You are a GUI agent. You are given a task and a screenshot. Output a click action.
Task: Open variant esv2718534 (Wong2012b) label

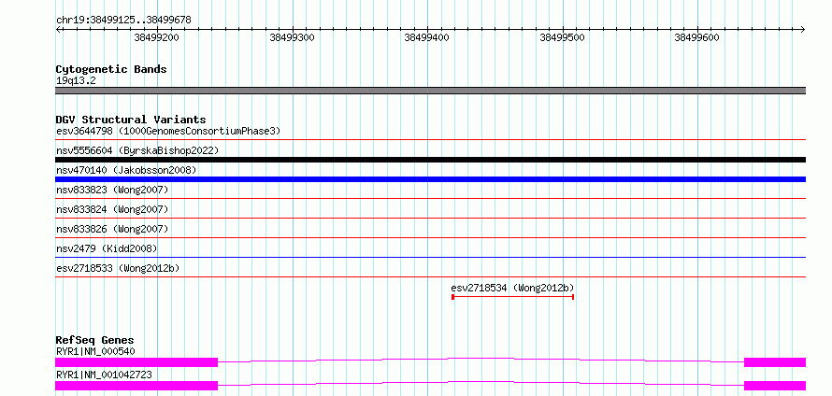point(512,288)
